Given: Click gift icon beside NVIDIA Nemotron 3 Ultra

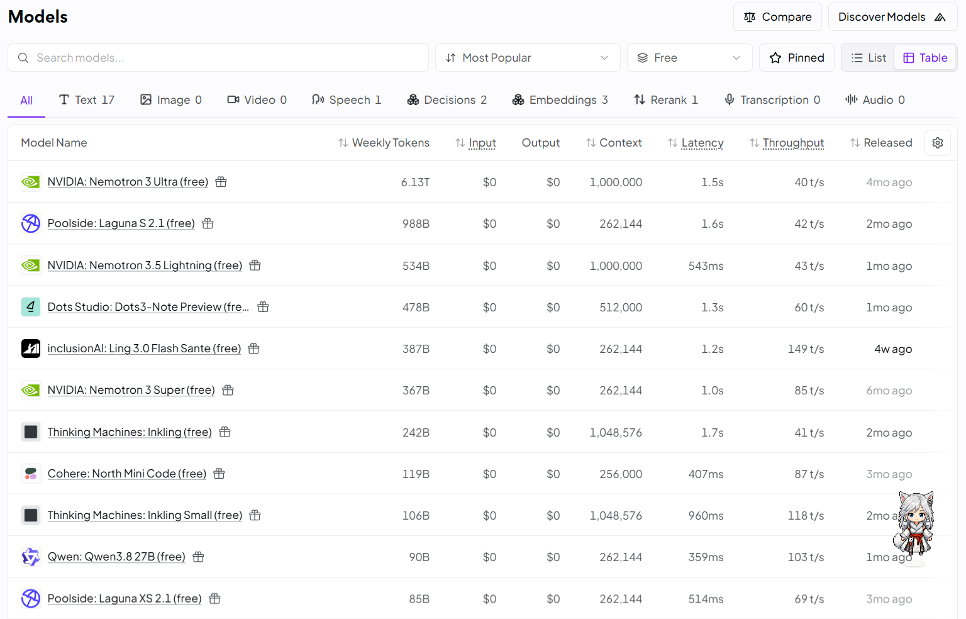Looking at the screenshot, I should tap(221, 182).
